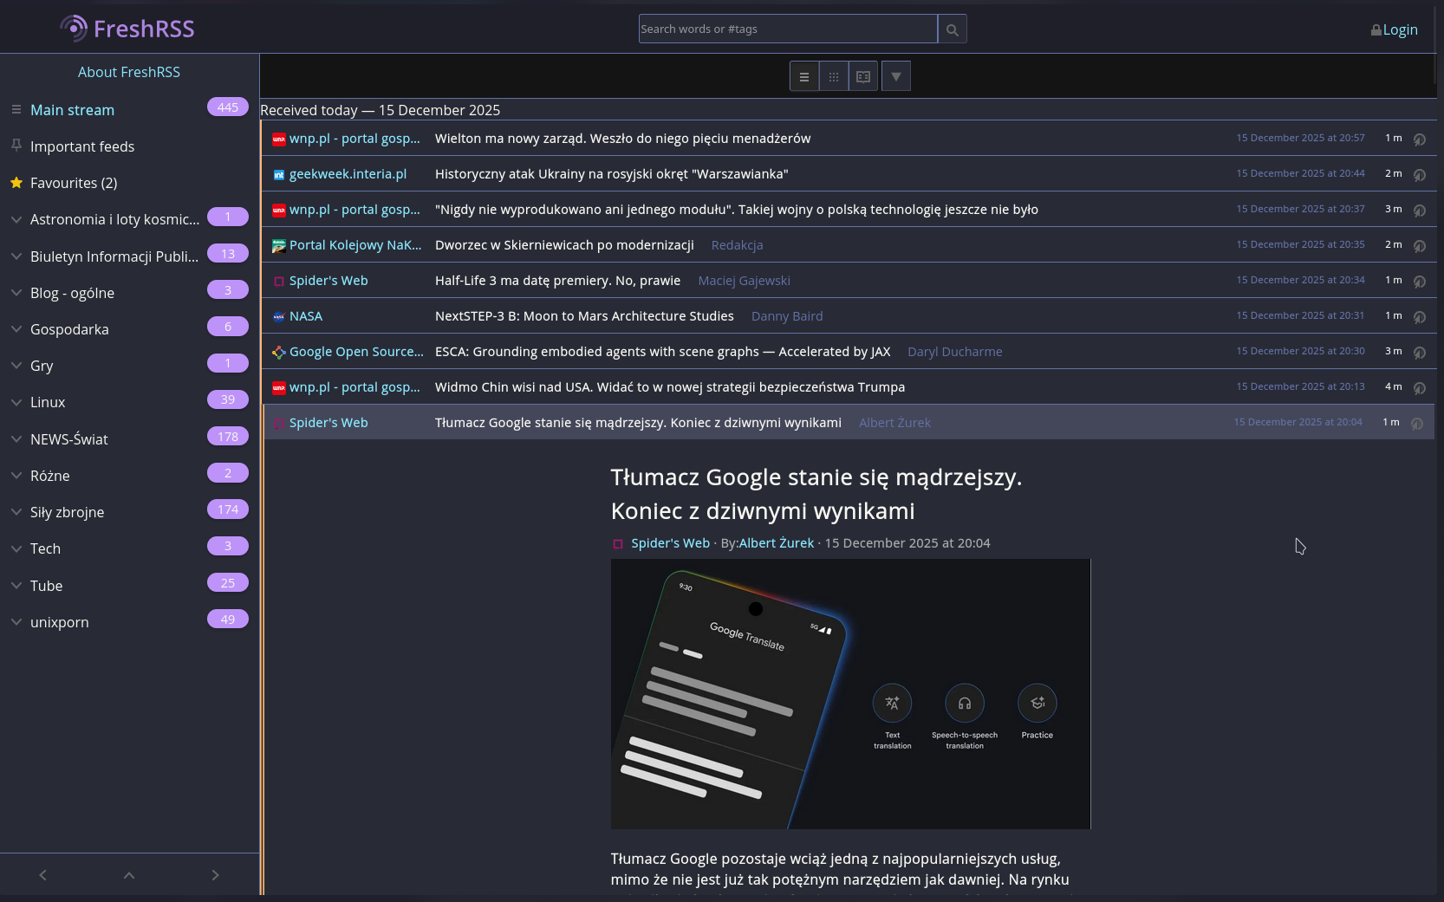1444x902 pixels.
Task: Expand the Linux category
Action: 16,402
